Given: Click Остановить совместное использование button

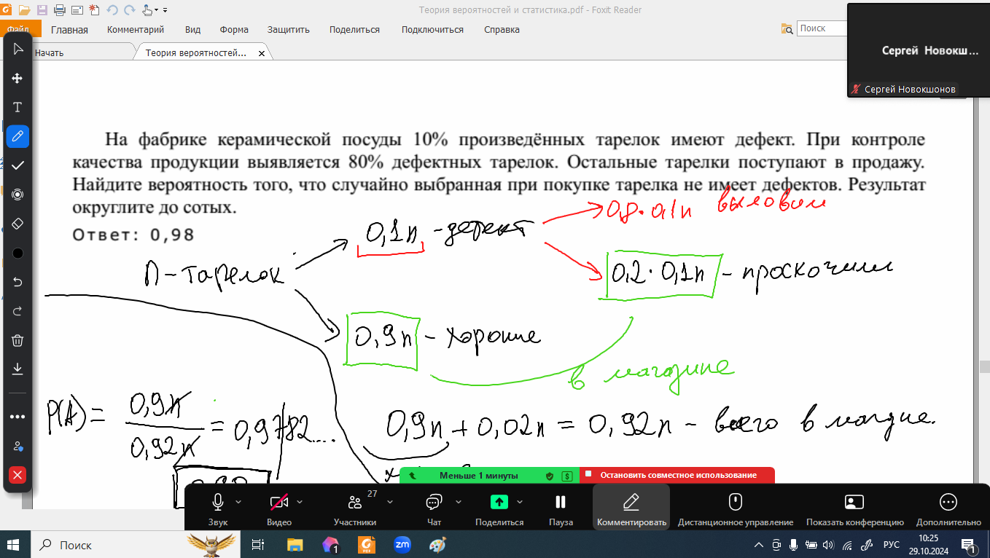Looking at the screenshot, I should [x=677, y=475].
